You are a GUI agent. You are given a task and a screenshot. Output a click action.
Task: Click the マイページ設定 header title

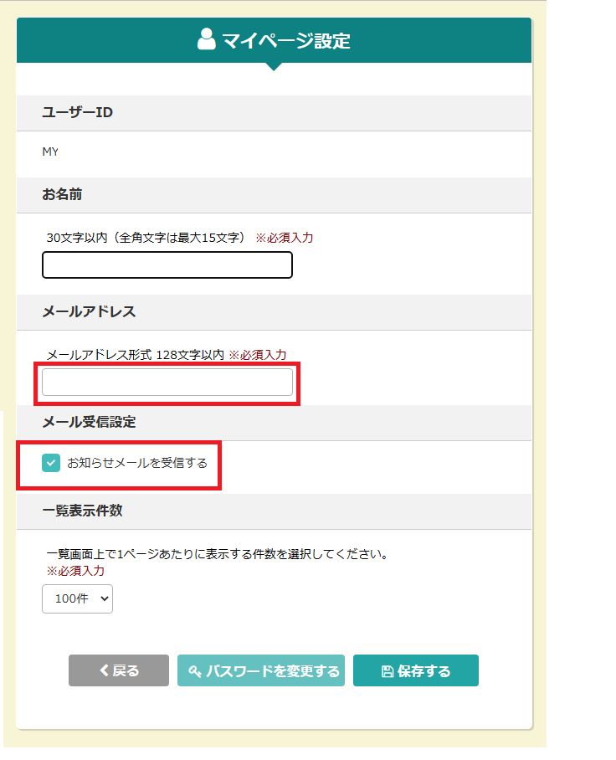click(x=286, y=41)
